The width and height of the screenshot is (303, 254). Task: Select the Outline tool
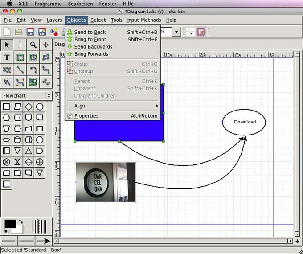pyautogui.click(x=46, y=82)
